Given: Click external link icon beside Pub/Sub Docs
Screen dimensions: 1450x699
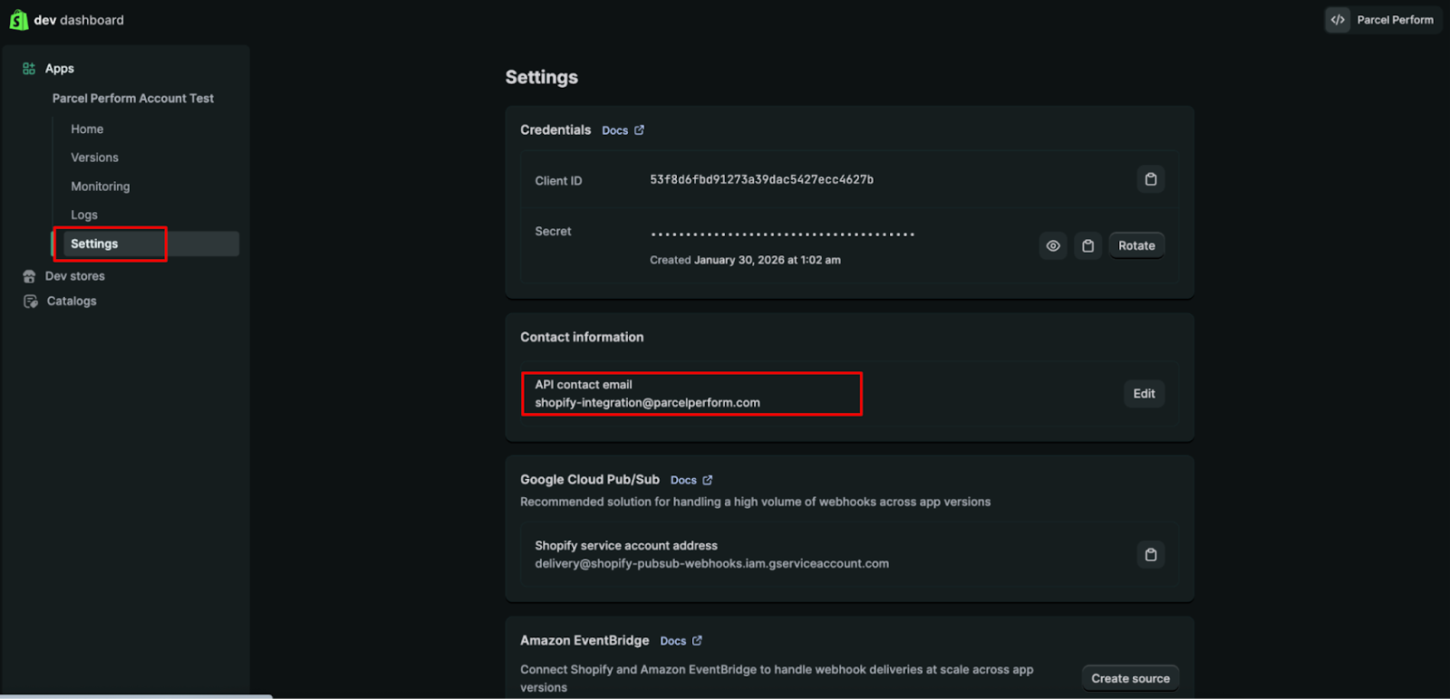Looking at the screenshot, I should pyautogui.click(x=708, y=481).
